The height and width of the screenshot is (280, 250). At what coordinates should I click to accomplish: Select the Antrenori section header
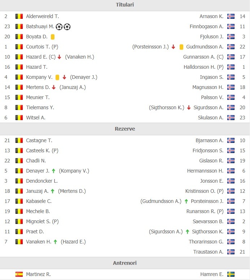(x=125, y=263)
